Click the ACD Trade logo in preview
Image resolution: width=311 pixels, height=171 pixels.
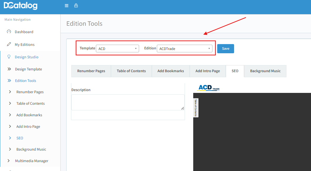coord(209,88)
